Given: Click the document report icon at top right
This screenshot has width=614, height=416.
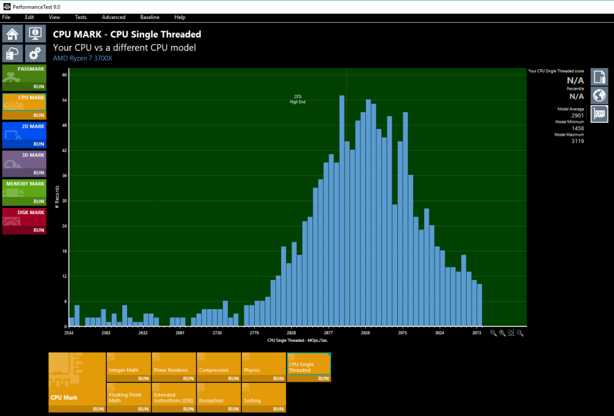Looking at the screenshot, I should click(x=599, y=77).
